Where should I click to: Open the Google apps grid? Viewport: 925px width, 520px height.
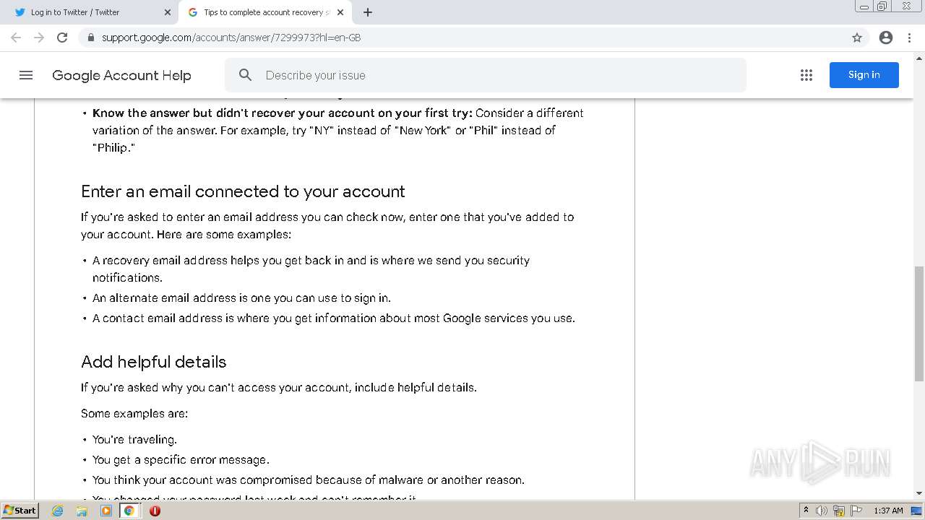[x=806, y=75]
